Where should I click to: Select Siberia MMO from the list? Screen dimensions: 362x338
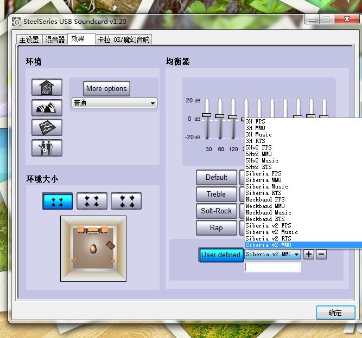(x=303, y=180)
